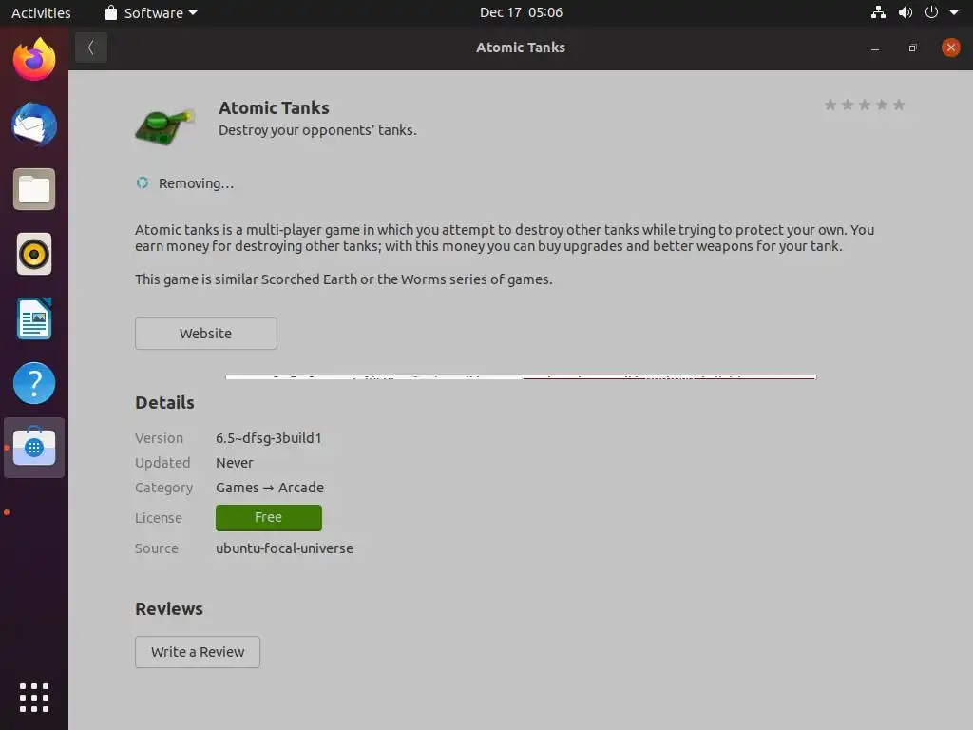Maximize the Software window
973x730 pixels.
coord(913,48)
